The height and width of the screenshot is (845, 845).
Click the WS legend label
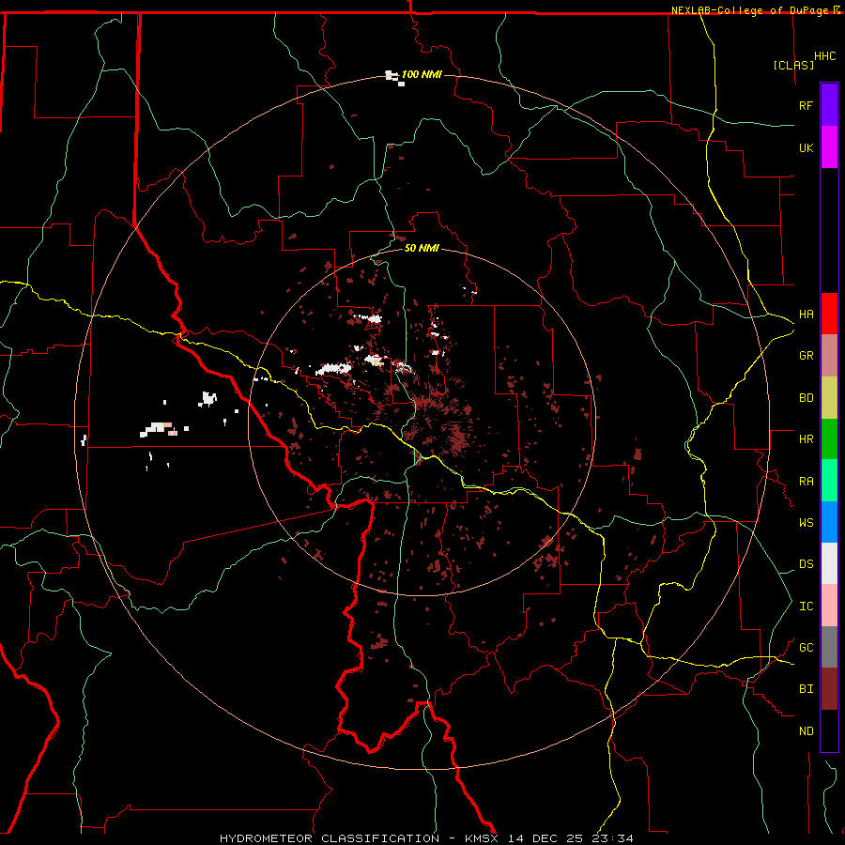point(806,523)
